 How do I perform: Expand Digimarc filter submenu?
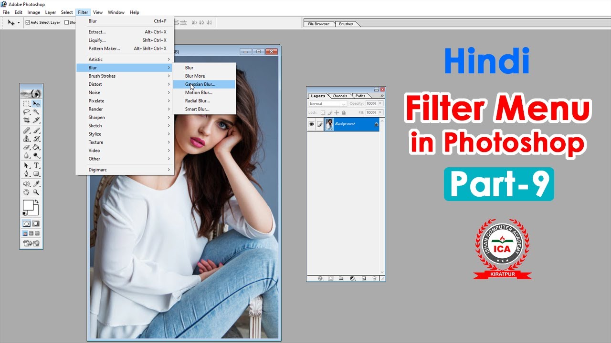click(125, 170)
